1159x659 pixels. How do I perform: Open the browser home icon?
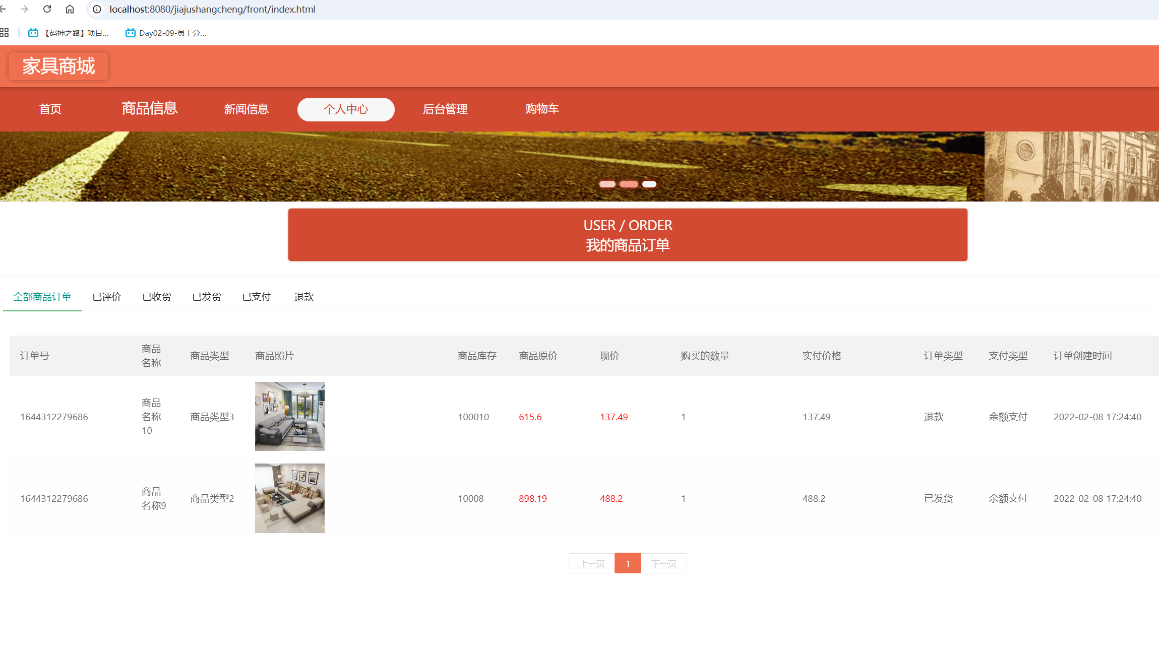coord(70,9)
